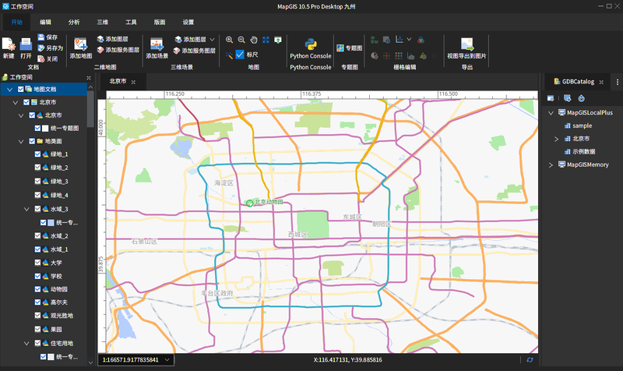
Task: Click the refresh icon at the status bar right
Action: point(530,360)
